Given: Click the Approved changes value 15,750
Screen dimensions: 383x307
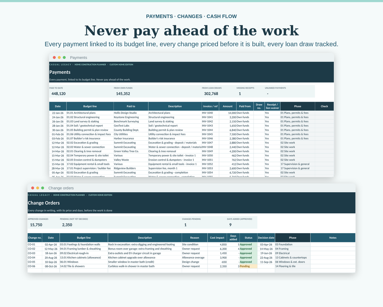Looking at the screenshot, I should [36, 225].
